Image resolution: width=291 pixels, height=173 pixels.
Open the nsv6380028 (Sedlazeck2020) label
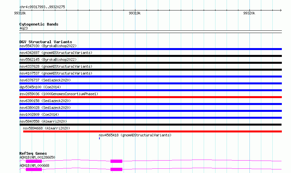pos(45,108)
